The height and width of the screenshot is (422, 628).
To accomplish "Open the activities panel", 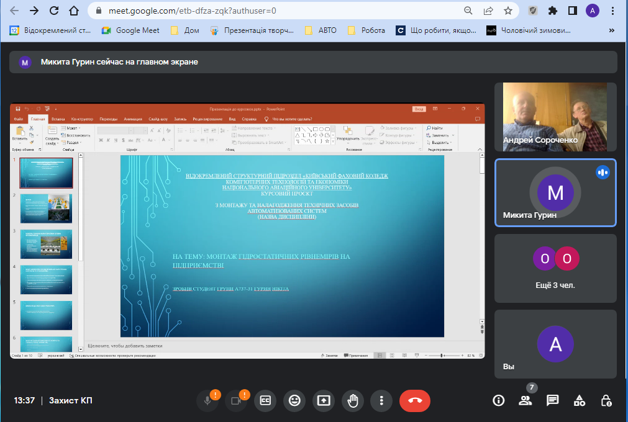I will pyautogui.click(x=579, y=400).
